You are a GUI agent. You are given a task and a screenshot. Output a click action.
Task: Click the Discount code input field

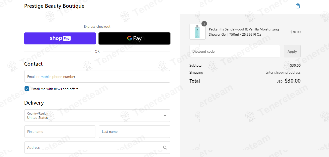(235, 51)
